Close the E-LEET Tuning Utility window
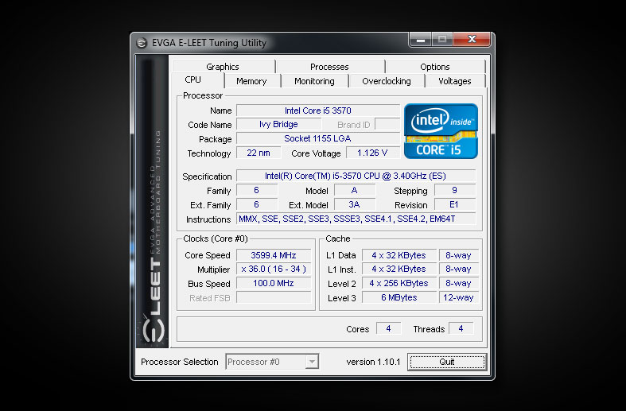Image resolution: width=626 pixels, height=411 pixels. (x=472, y=40)
